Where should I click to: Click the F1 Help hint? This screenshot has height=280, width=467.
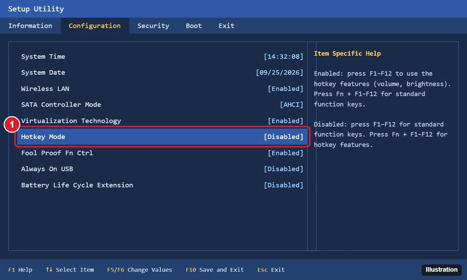coord(20,270)
